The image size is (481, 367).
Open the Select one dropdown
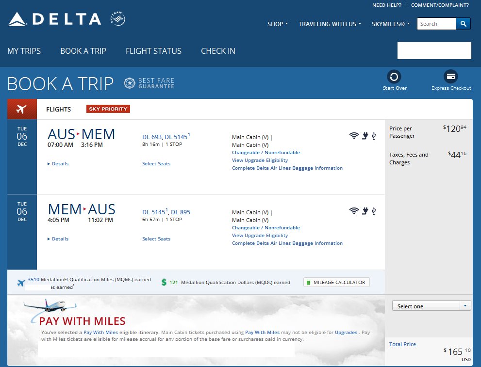[x=431, y=306]
